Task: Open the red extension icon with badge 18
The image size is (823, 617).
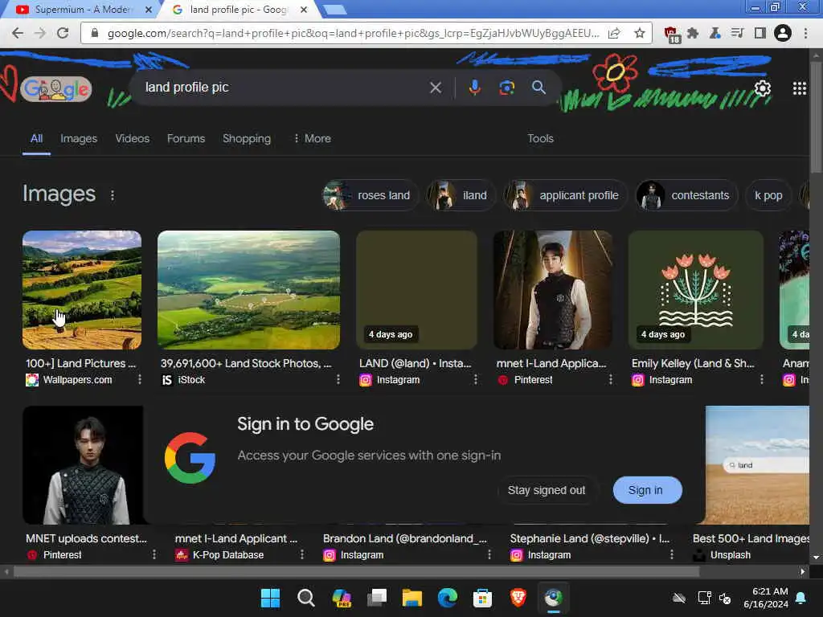Action: (671, 34)
